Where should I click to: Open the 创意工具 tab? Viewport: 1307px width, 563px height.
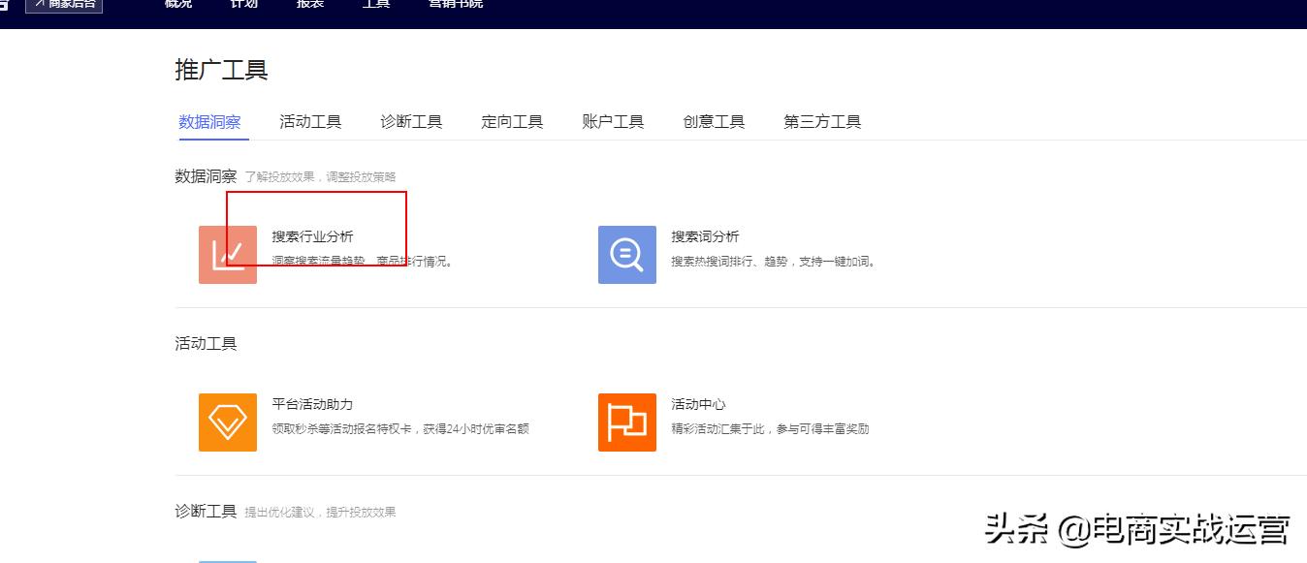[714, 120]
